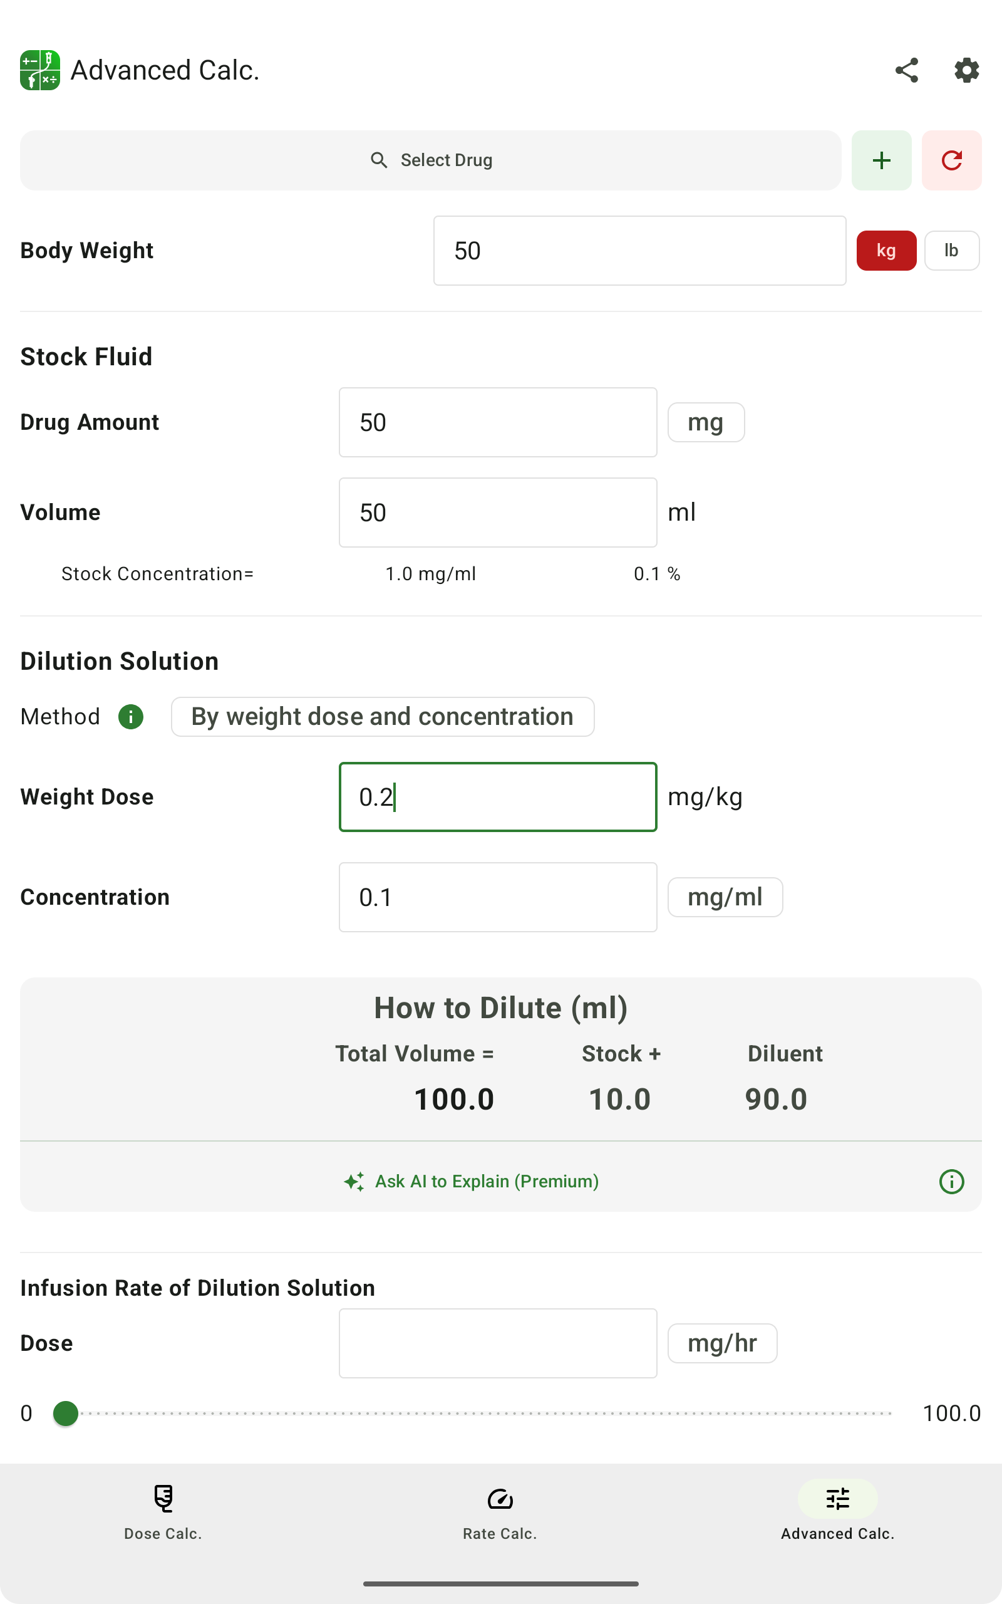Screen dimensions: 1002x1604
Task: Switch body weight unit to lb
Action: coord(951,251)
